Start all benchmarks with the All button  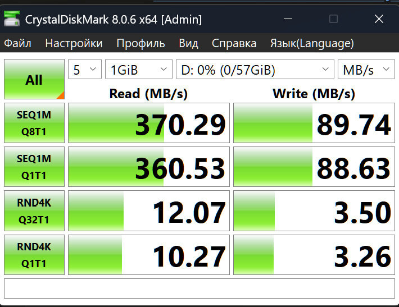pos(34,79)
